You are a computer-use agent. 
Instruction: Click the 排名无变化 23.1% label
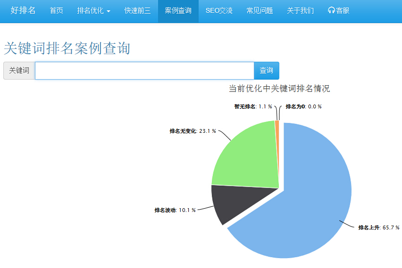tap(193, 131)
